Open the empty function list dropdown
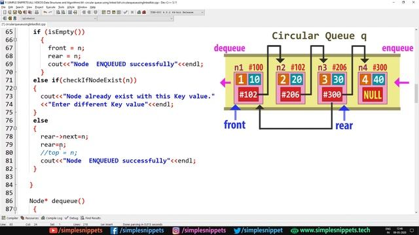419x235 pixels. click(x=136, y=18)
